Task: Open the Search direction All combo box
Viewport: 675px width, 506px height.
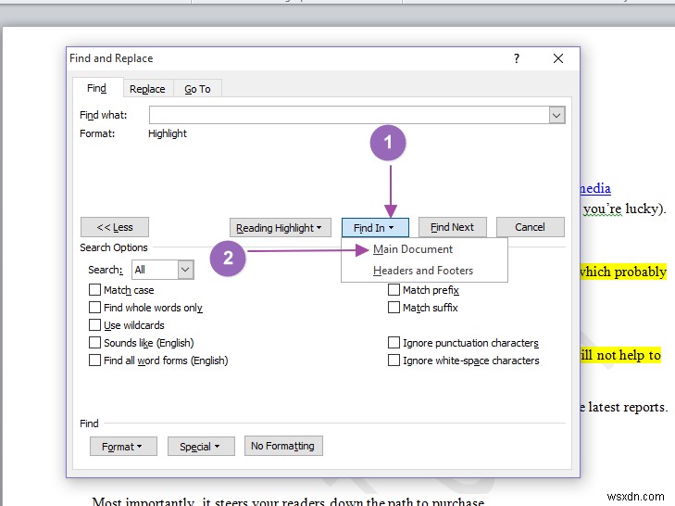Action: coord(163,270)
